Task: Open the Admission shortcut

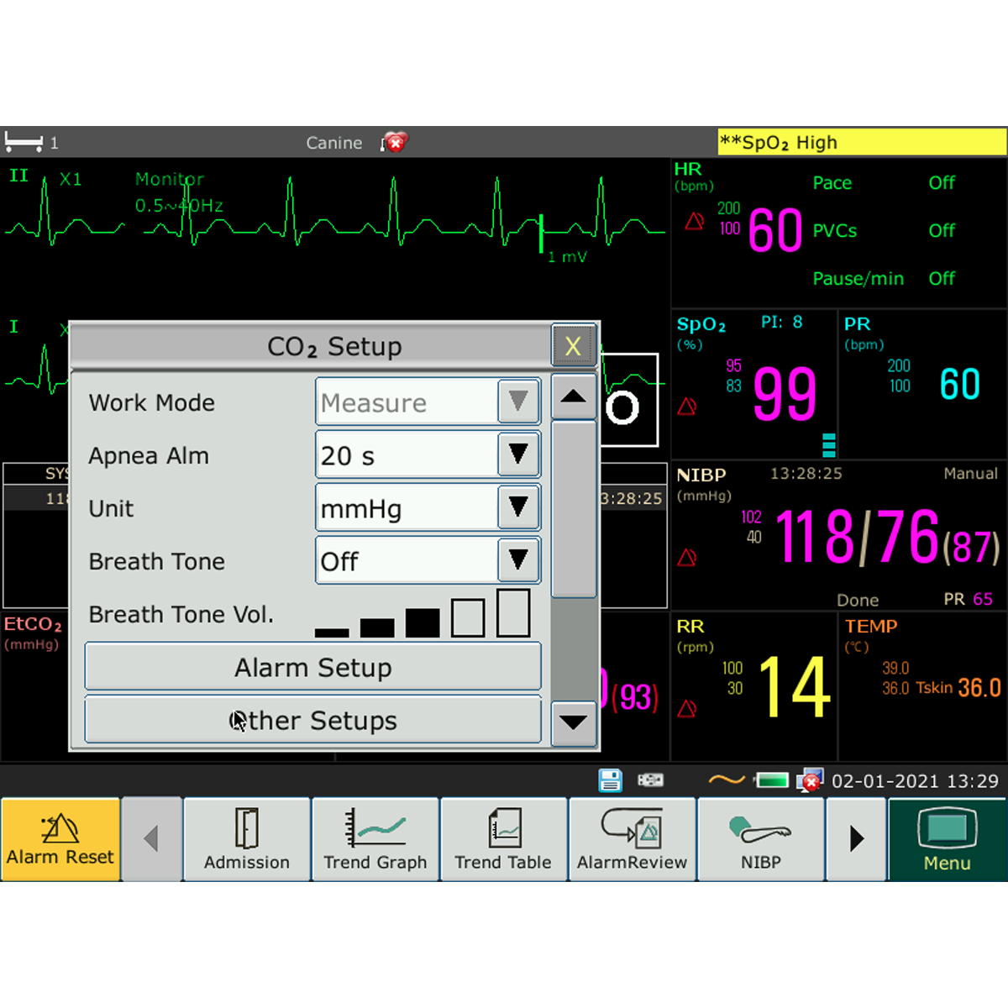Action: pos(247,839)
